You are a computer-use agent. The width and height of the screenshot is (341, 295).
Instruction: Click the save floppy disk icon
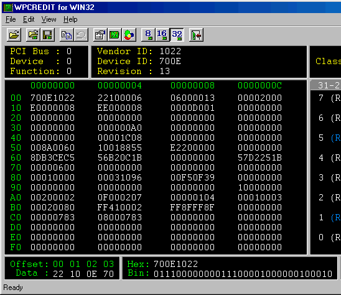(47, 35)
